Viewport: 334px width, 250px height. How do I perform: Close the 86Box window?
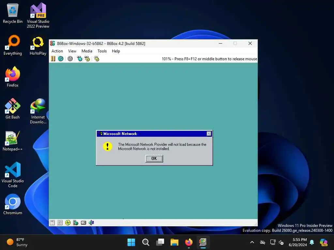(x=250, y=43)
